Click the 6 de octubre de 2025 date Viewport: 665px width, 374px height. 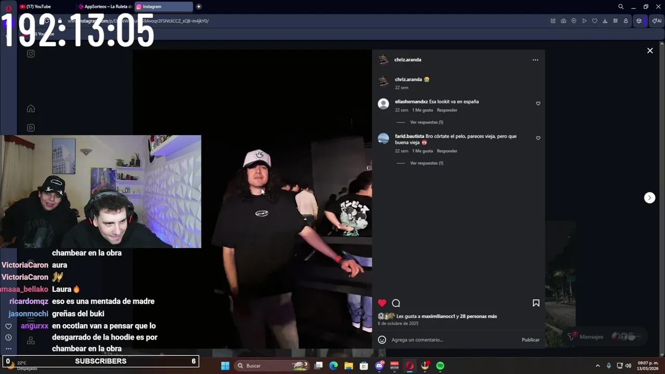tap(398, 324)
